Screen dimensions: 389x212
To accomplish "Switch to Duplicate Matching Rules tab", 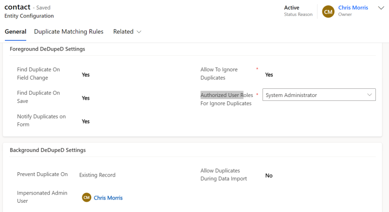I will click(x=69, y=32).
